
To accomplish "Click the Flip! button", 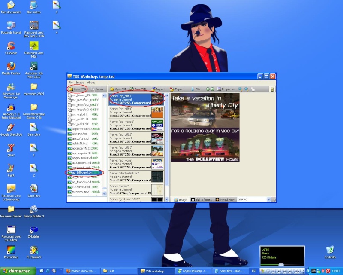I will [x=196, y=89].
